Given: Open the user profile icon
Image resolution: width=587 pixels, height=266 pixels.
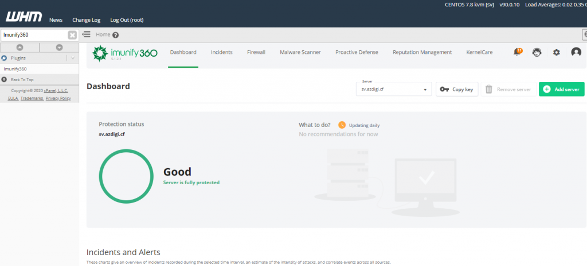Looking at the screenshot, I should tap(576, 52).
